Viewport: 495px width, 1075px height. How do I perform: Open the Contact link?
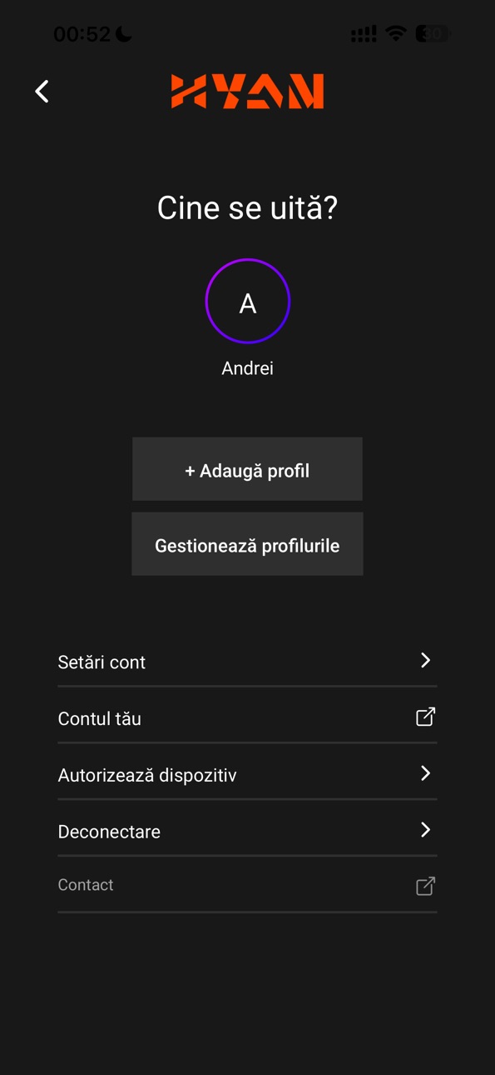pyautogui.click(x=247, y=886)
